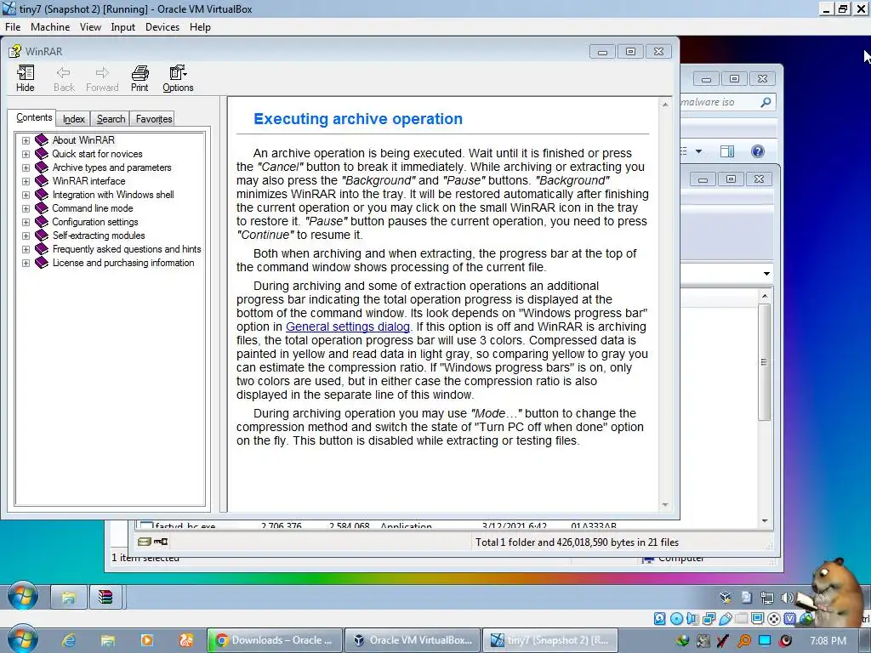871x653 pixels.
Task: Switch to the Contents tab
Action: tap(34, 117)
